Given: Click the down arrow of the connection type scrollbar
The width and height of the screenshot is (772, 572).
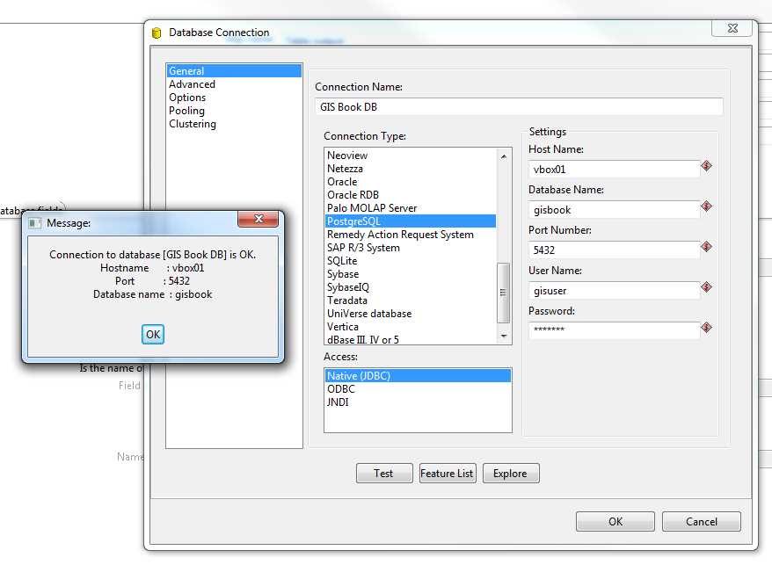Looking at the screenshot, I should pos(505,336).
